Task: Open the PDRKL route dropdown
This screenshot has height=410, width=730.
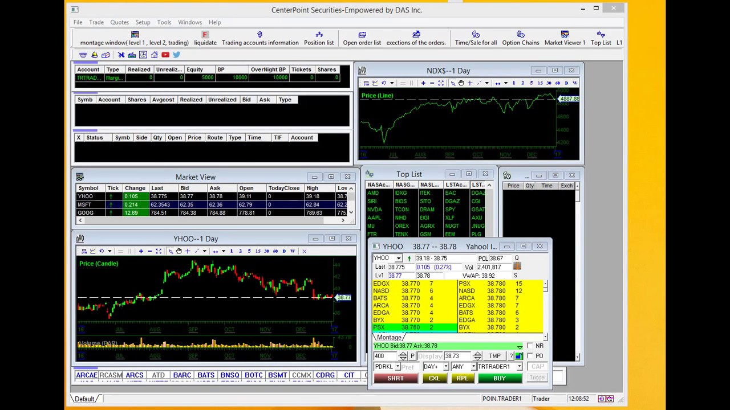Action: click(x=398, y=367)
